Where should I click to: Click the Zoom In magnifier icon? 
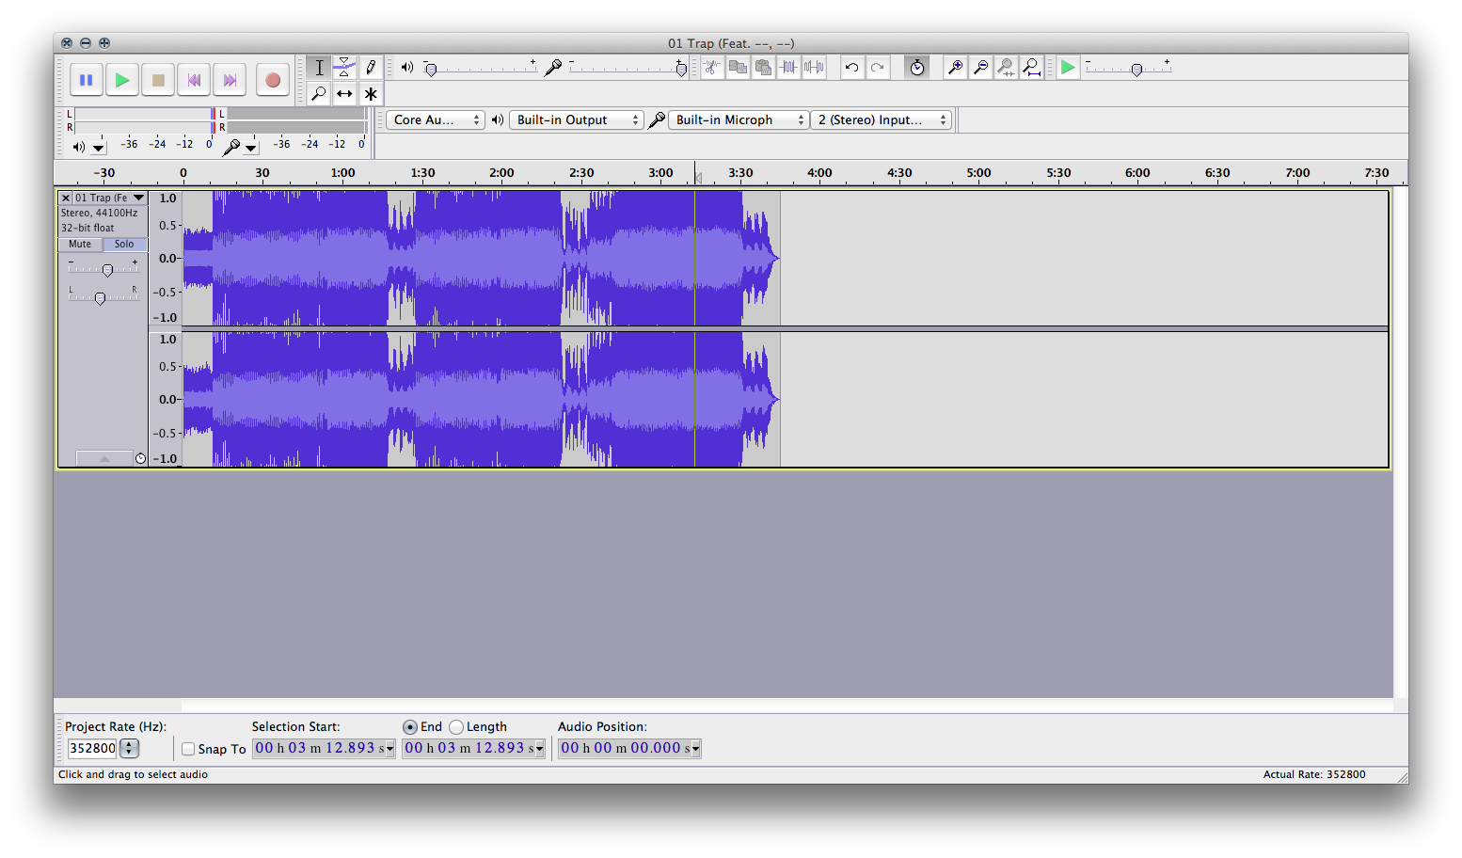point(955,68)
